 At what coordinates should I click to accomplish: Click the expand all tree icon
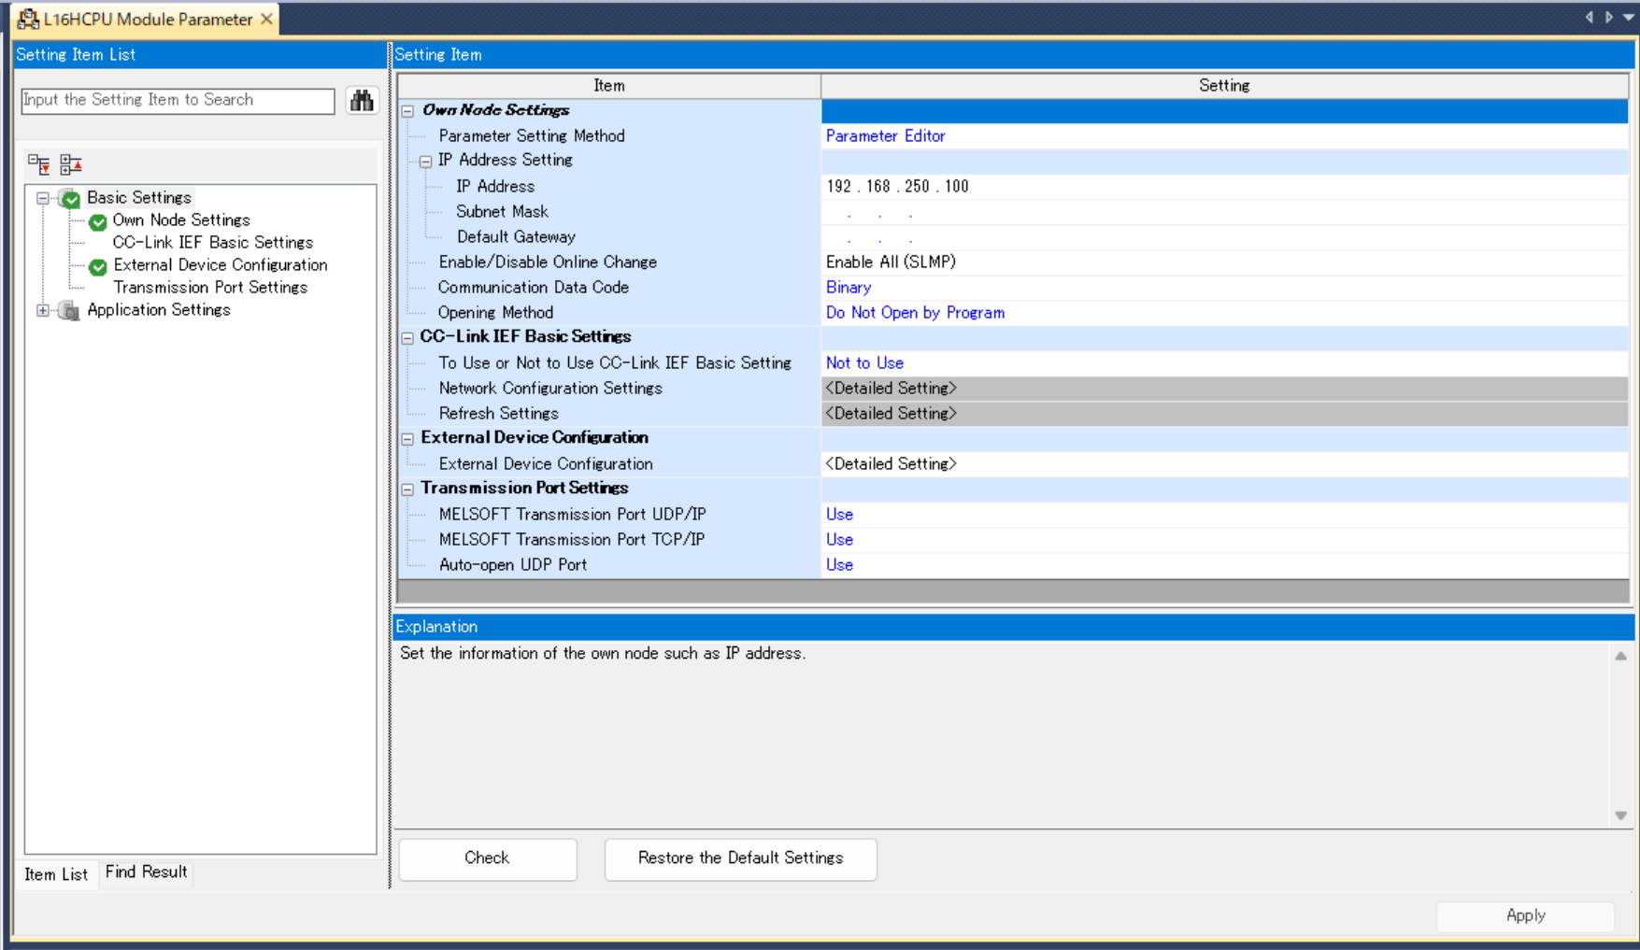[38, 165]
